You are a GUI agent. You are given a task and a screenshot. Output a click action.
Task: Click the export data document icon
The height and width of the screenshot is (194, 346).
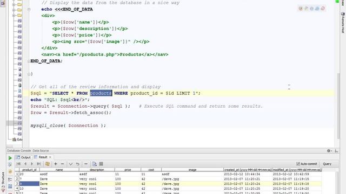pyautogui.click(x=94, y=164)
